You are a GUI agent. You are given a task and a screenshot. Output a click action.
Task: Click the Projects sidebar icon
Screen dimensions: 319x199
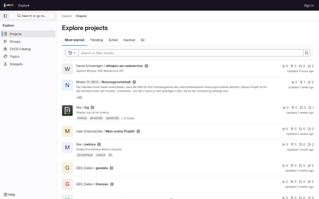click(x=5, y=34)
